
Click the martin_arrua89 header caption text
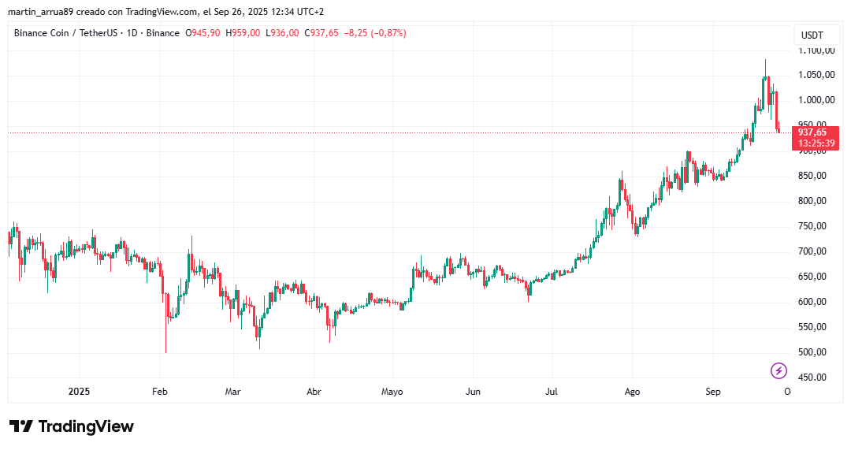pos(41,12)
